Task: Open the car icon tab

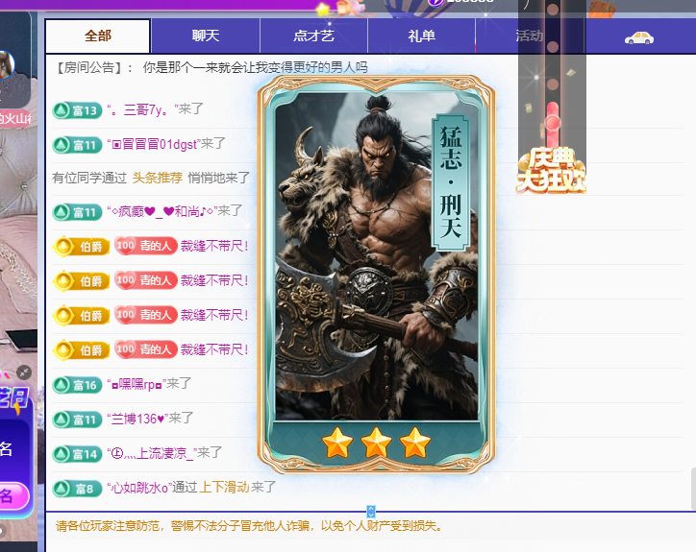Action: tap(639, 37)
